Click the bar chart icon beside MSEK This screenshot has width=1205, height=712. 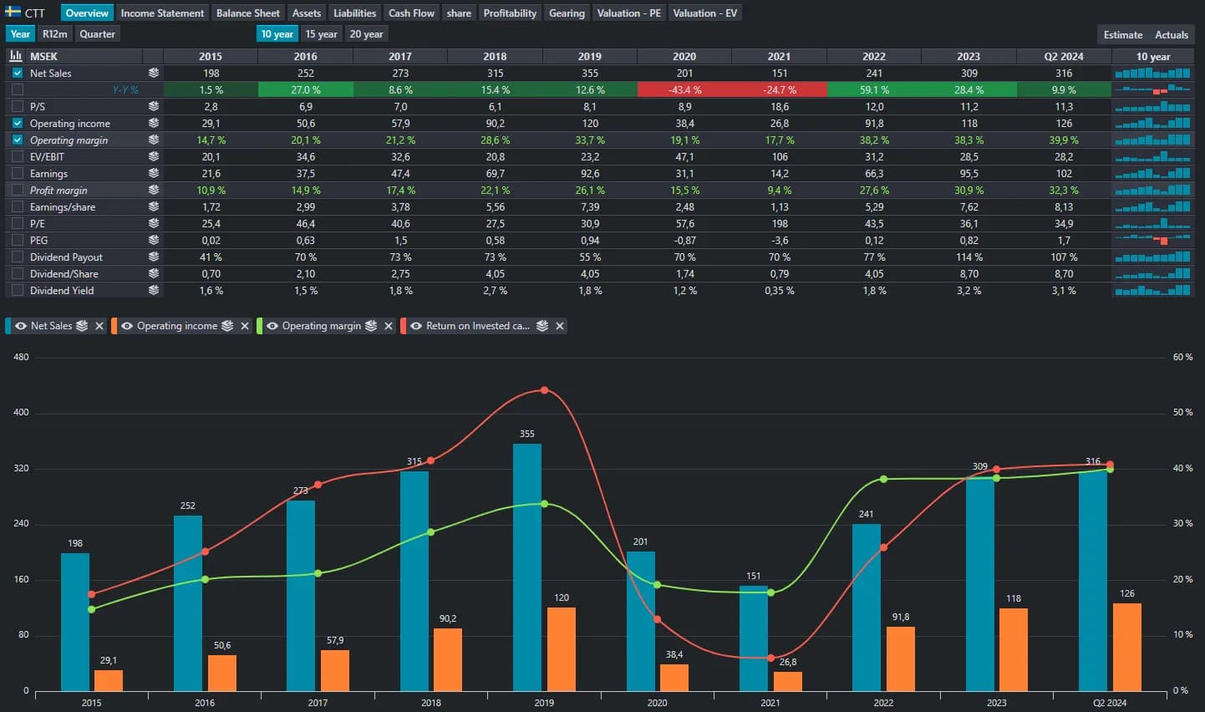(16, 56)
